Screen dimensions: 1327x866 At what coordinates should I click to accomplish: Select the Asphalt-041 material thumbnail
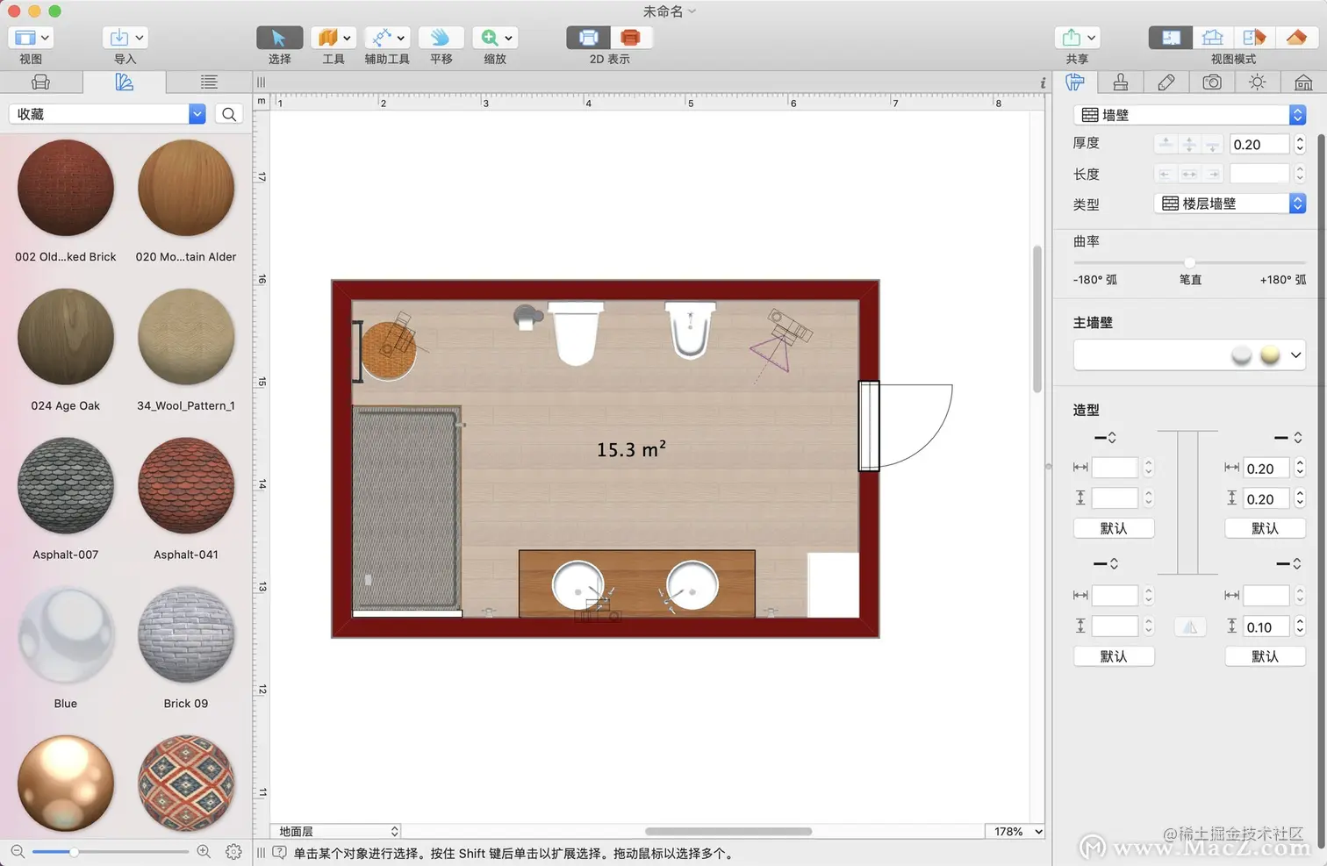pyautogui.click(x=186, y=487)
